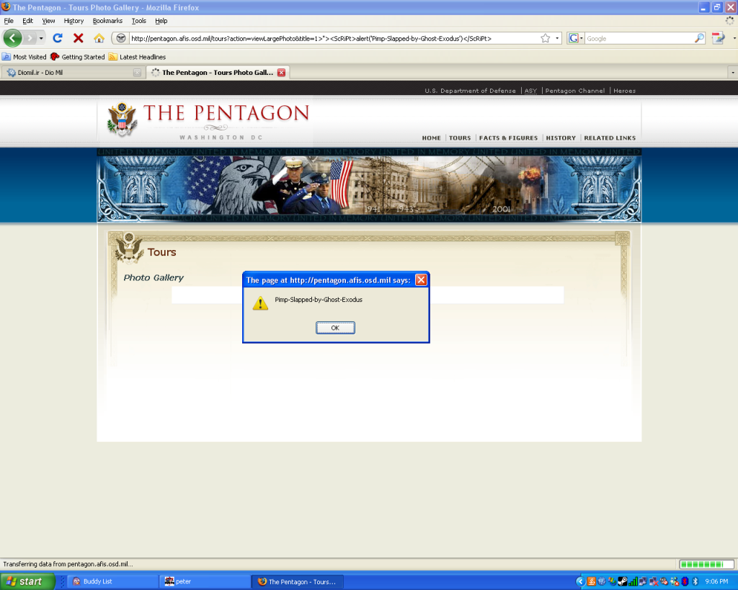The image size is (738, 590).
Task: Open the History menu
Action: click(x=74, y=21)
